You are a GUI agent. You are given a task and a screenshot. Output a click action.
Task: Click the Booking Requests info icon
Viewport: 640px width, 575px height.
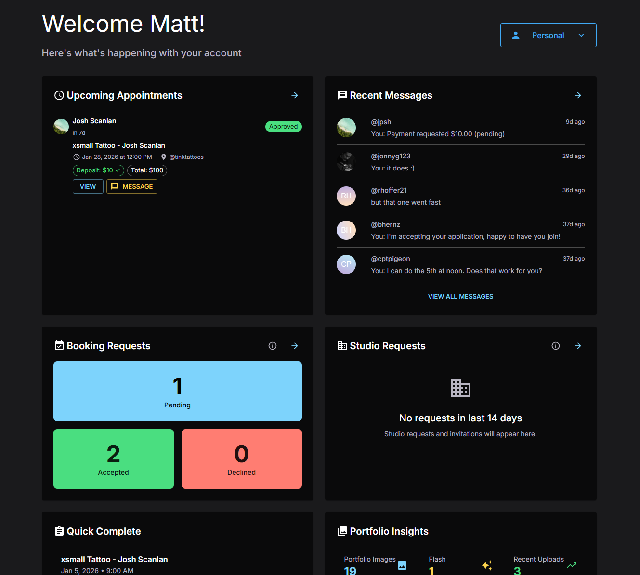273,346
